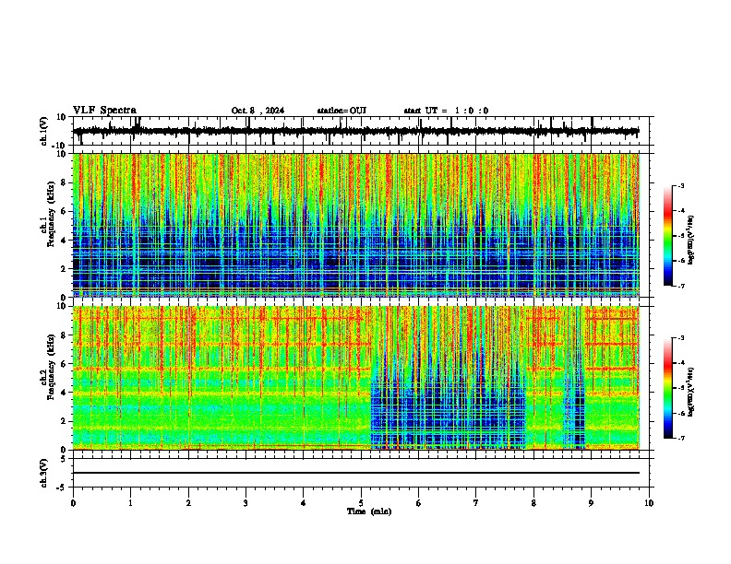Click the 8 kHz tick label of ch.2 spectrogram

[x=65, y=335]
